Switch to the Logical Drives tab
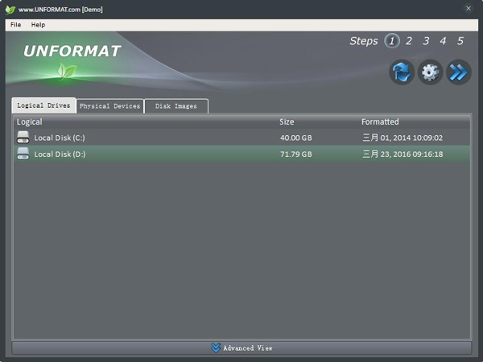The image size is (483, 362). click(43, 105)
